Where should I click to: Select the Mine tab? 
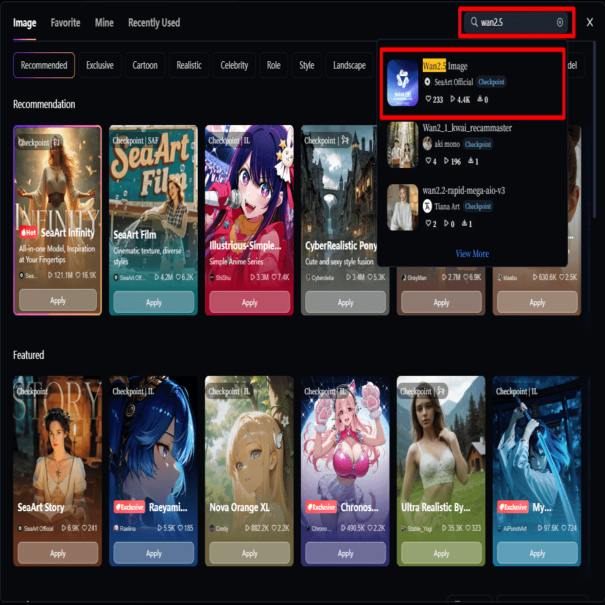[x=104, y=22]
